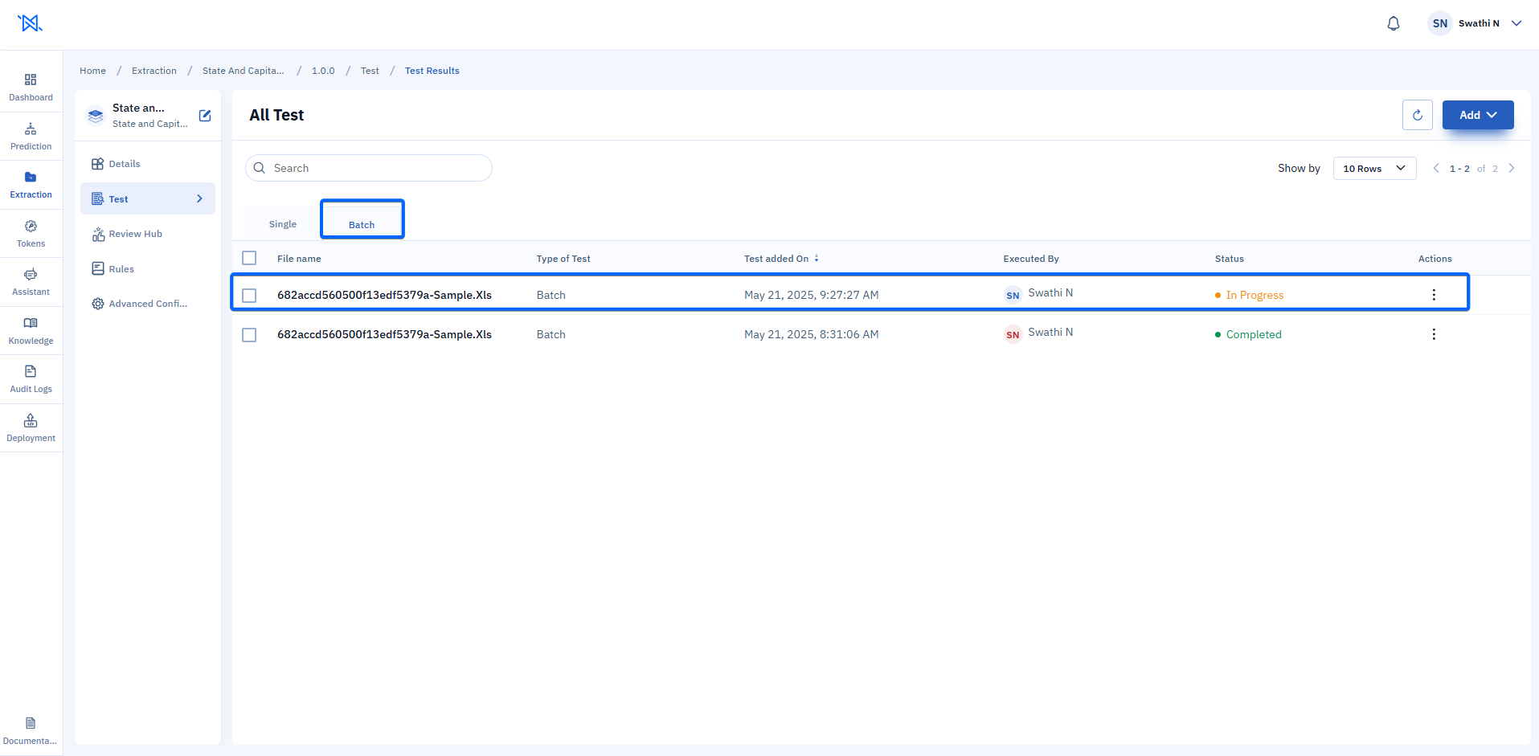Open the Extraction sidebar icon
The width and height of the screenshot is (1539, 756).
click(x=31, y=177)
